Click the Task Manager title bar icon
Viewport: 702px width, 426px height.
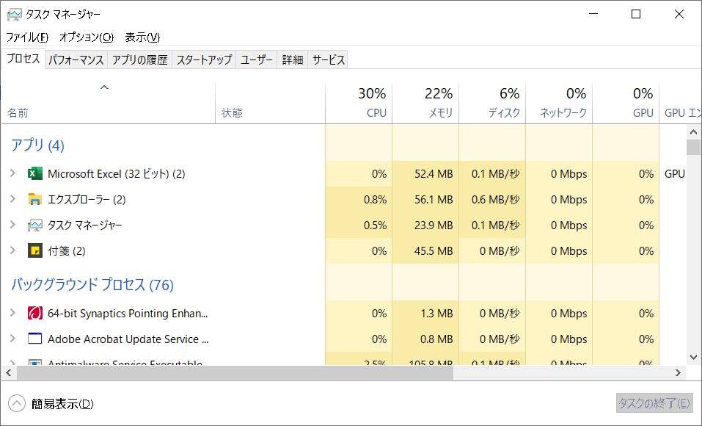pos(15,15)
